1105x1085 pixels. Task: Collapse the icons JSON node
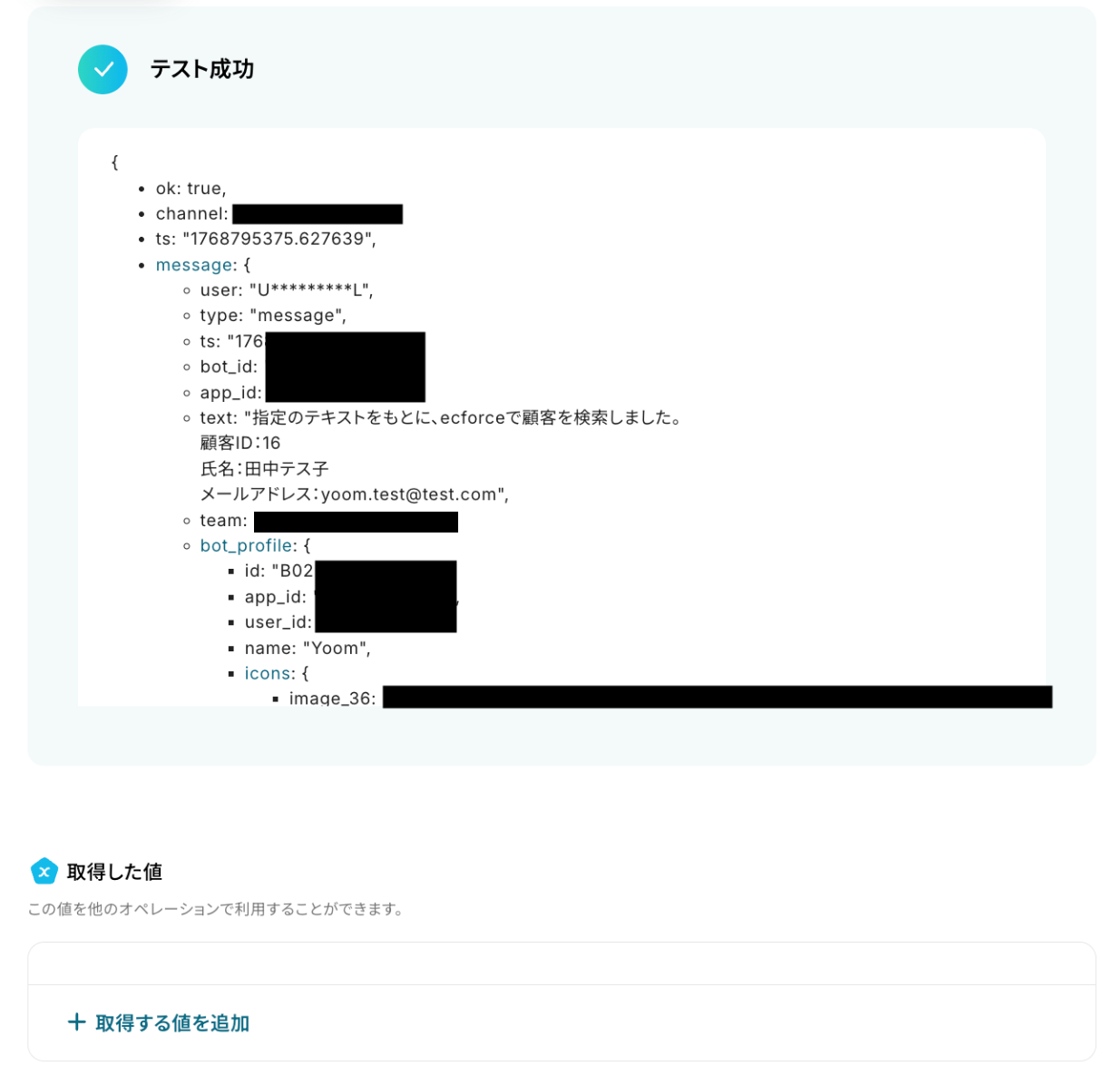click(268, 673)
